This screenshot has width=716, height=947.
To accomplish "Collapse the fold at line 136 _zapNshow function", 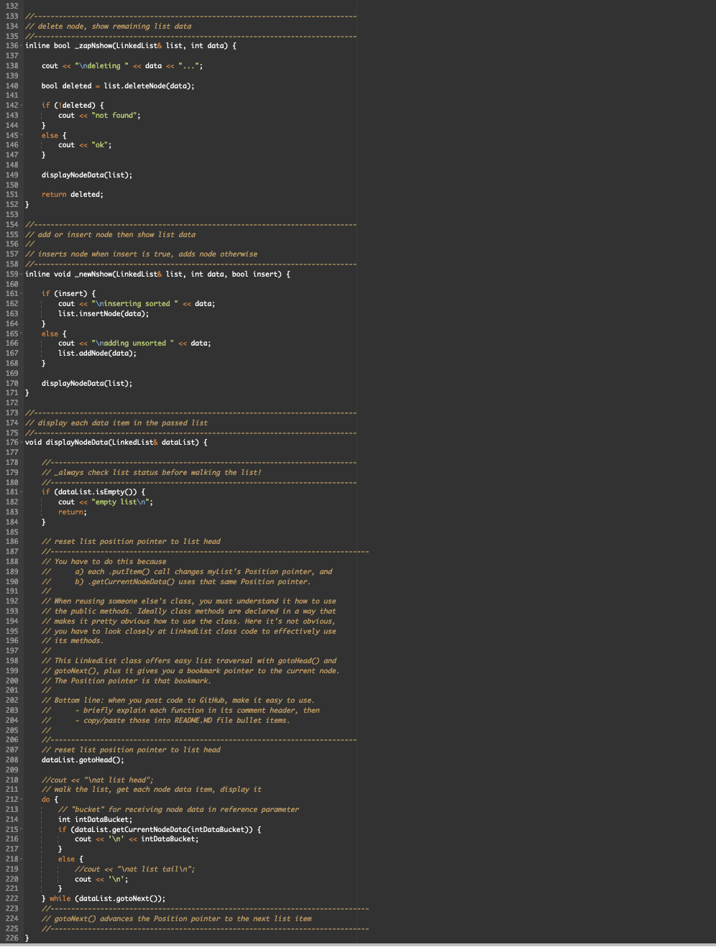I will 22,45.
